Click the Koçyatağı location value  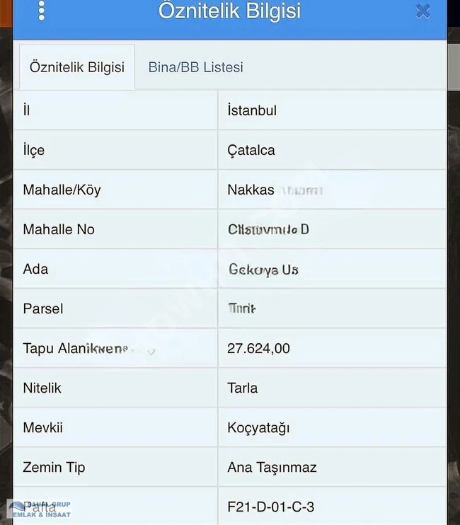(x=258, y=427)
